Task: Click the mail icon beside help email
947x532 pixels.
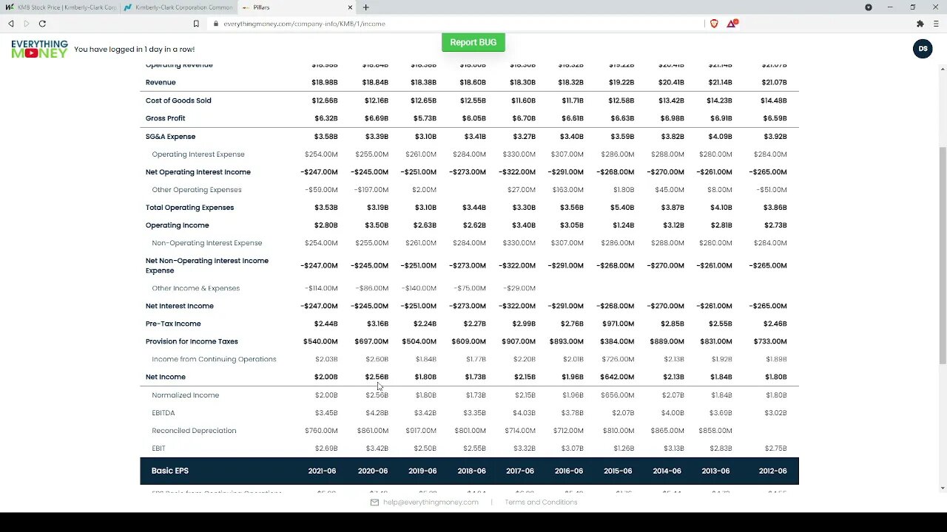Action: [x=374, y=502]
